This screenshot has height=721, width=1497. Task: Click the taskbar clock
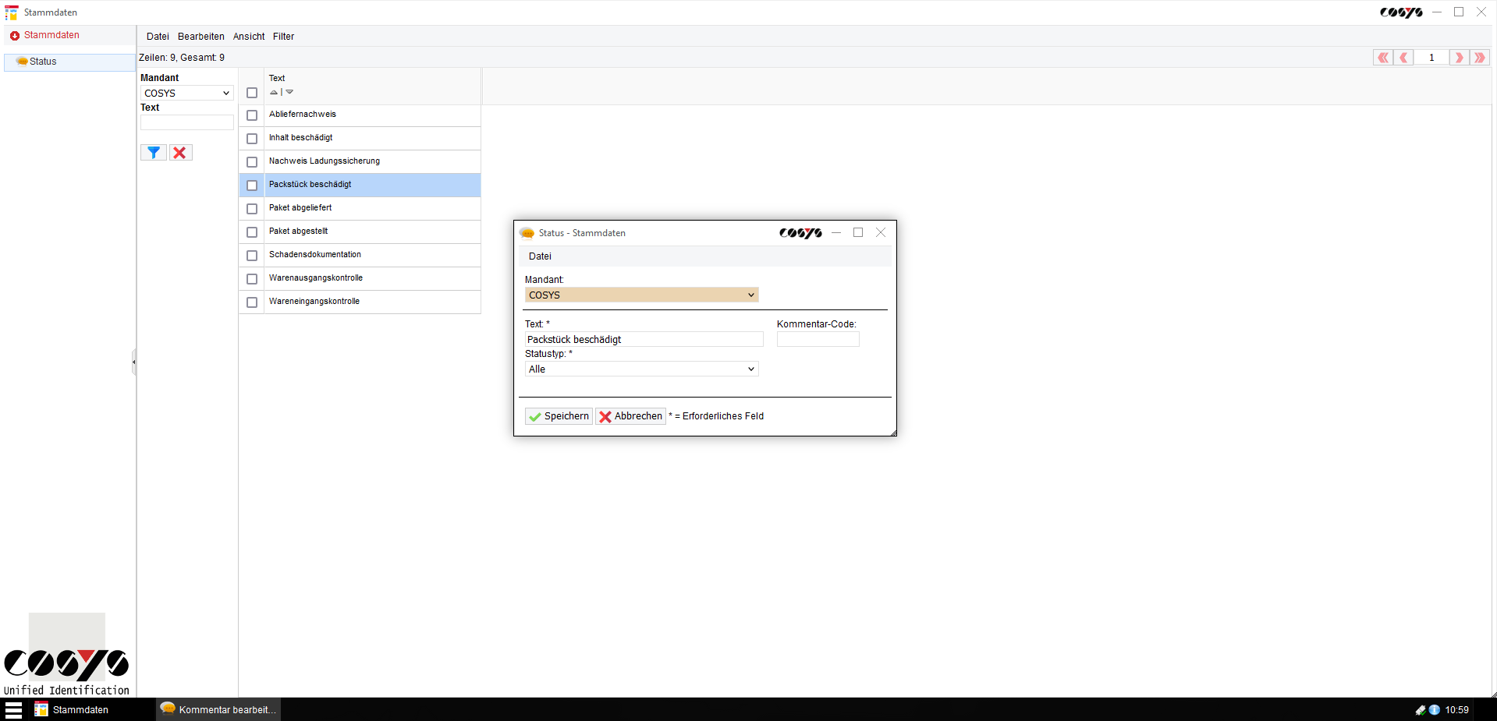[x=1456, y=710]
